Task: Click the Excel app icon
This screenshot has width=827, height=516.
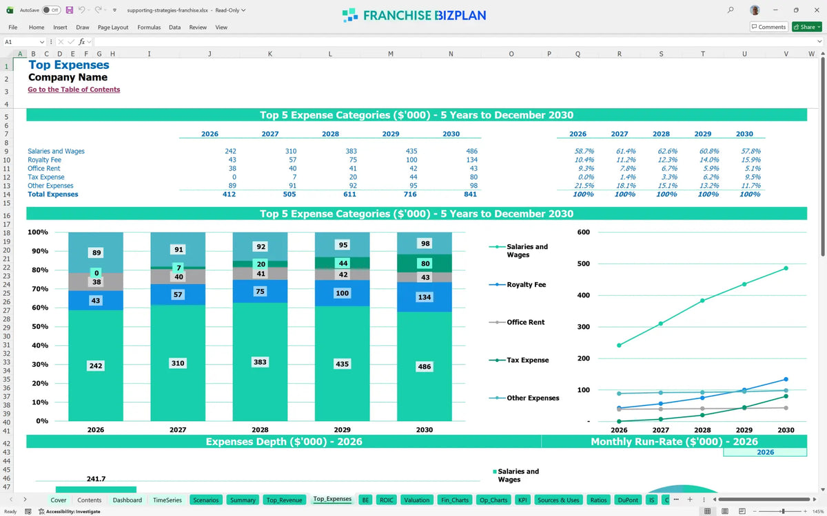Action: tap(10, 10)
